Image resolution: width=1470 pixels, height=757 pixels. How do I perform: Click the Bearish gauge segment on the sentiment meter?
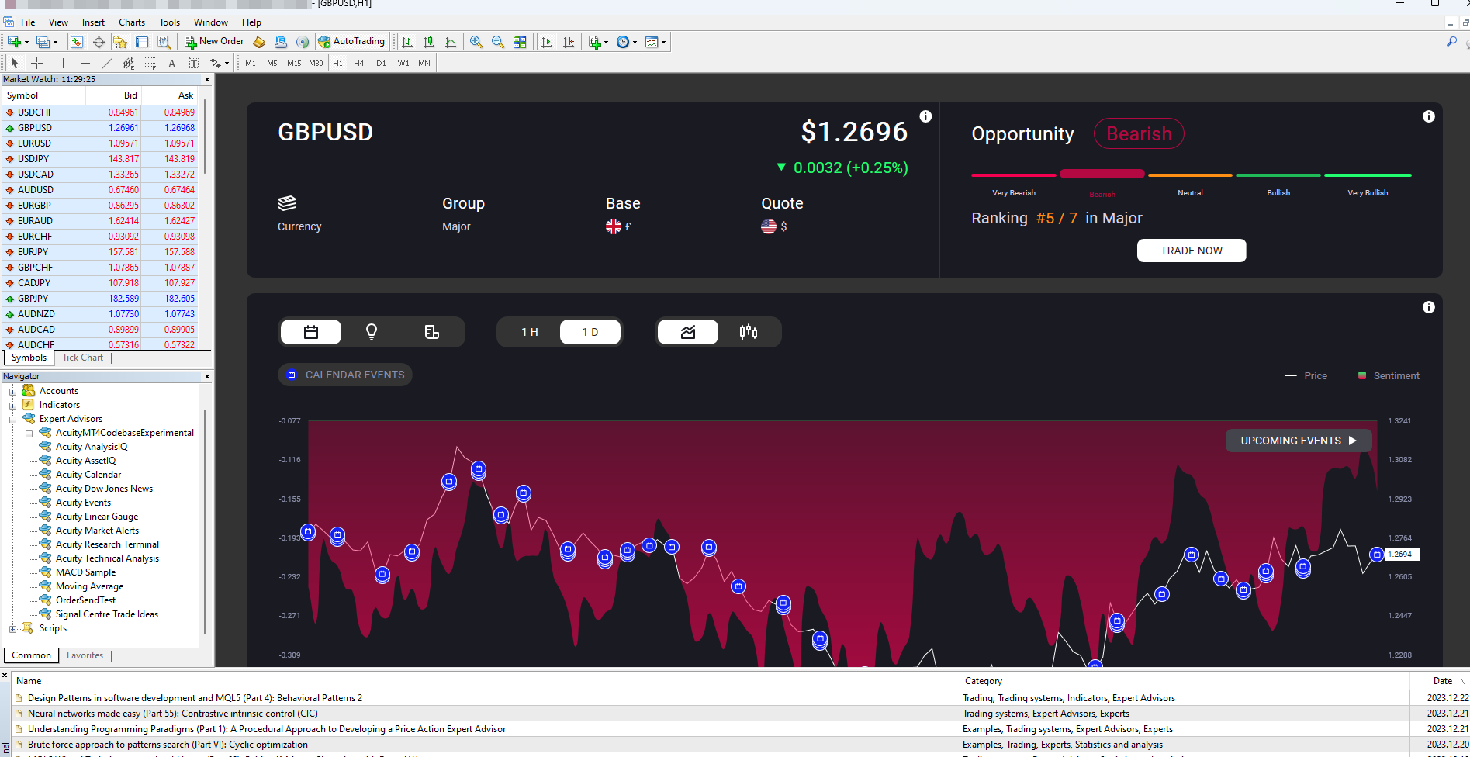1102,174
